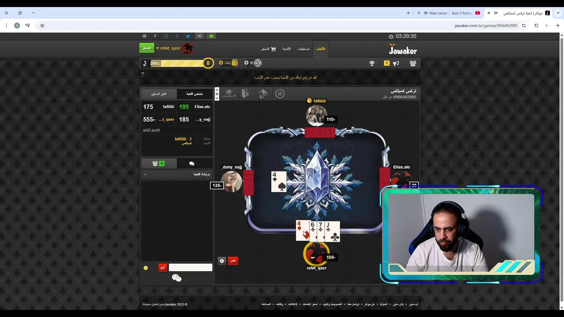The width and height of the screenshot is (564, 317).
Task: Open the results details link
Action: pos(152,130)
